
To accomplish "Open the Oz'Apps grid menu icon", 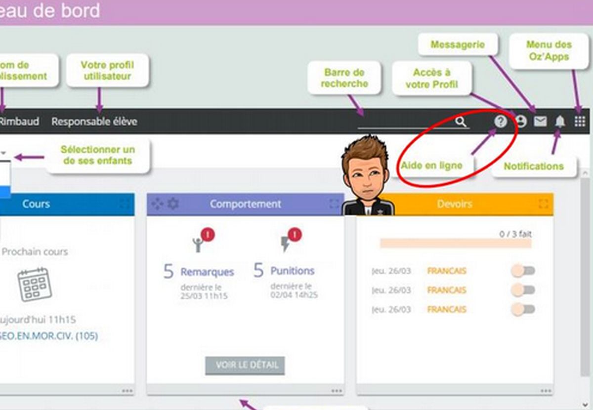I will (x=580, y=122).
